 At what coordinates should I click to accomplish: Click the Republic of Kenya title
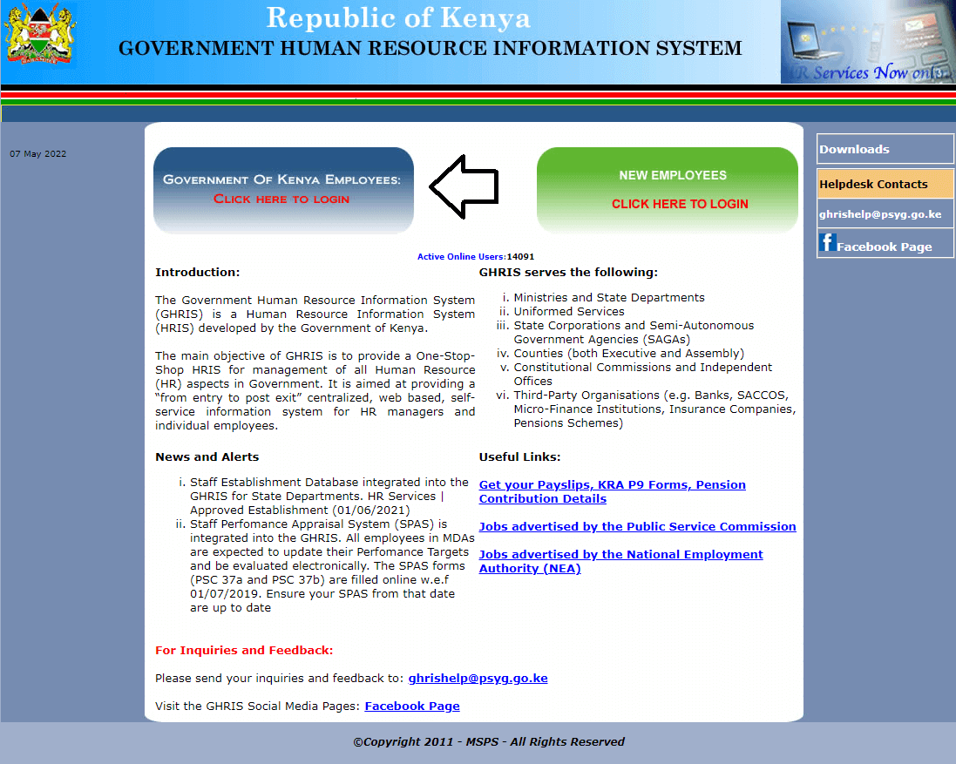pos(398,17)
